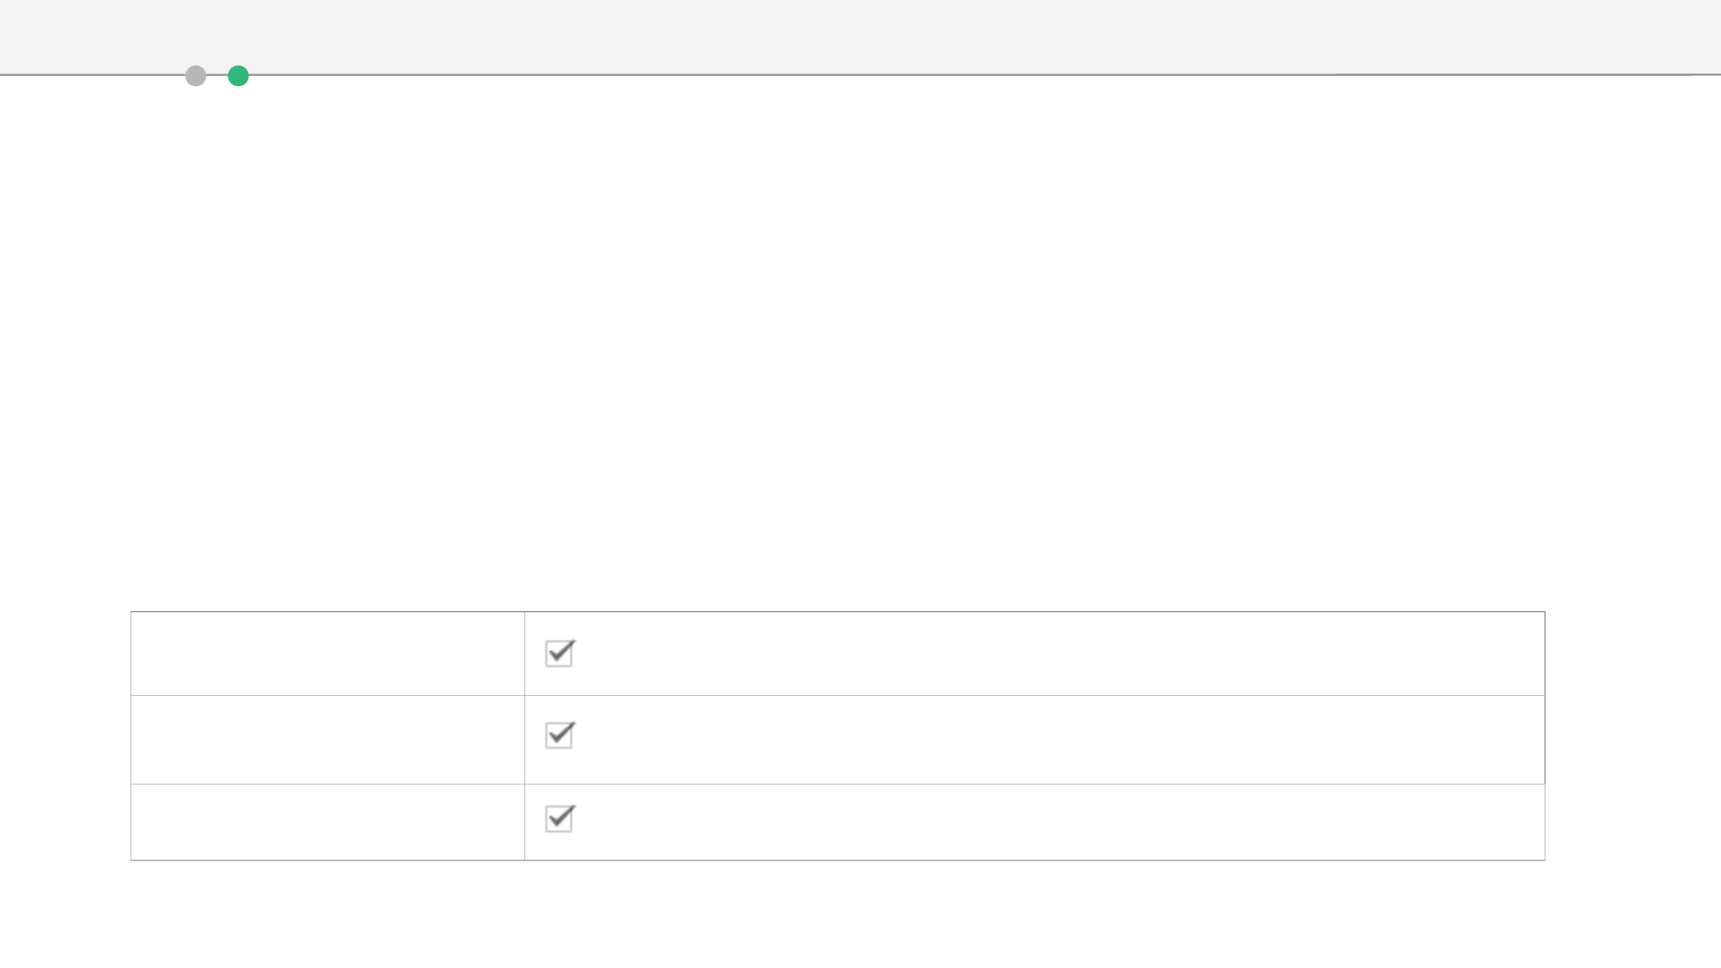Select the green step indicator dot

click(x=238, y=76)
